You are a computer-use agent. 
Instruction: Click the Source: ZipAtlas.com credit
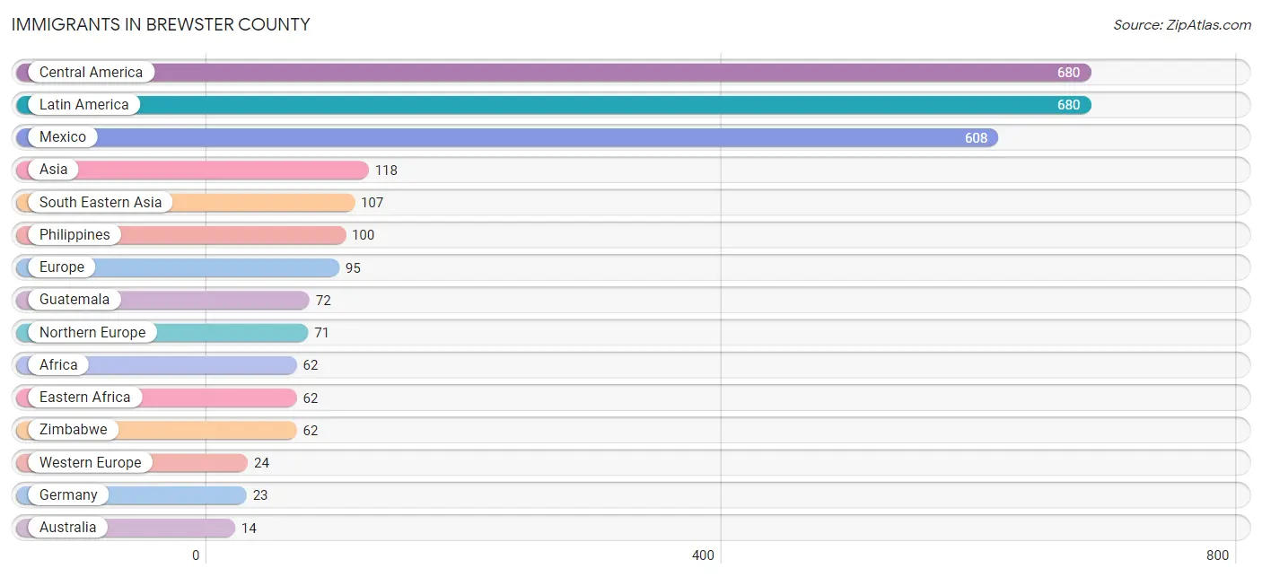click(1182, 25)
